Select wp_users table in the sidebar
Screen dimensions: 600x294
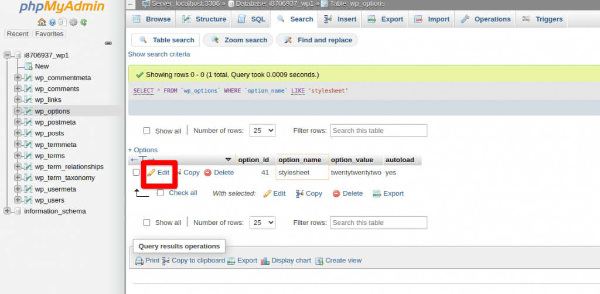pos(49,200)
